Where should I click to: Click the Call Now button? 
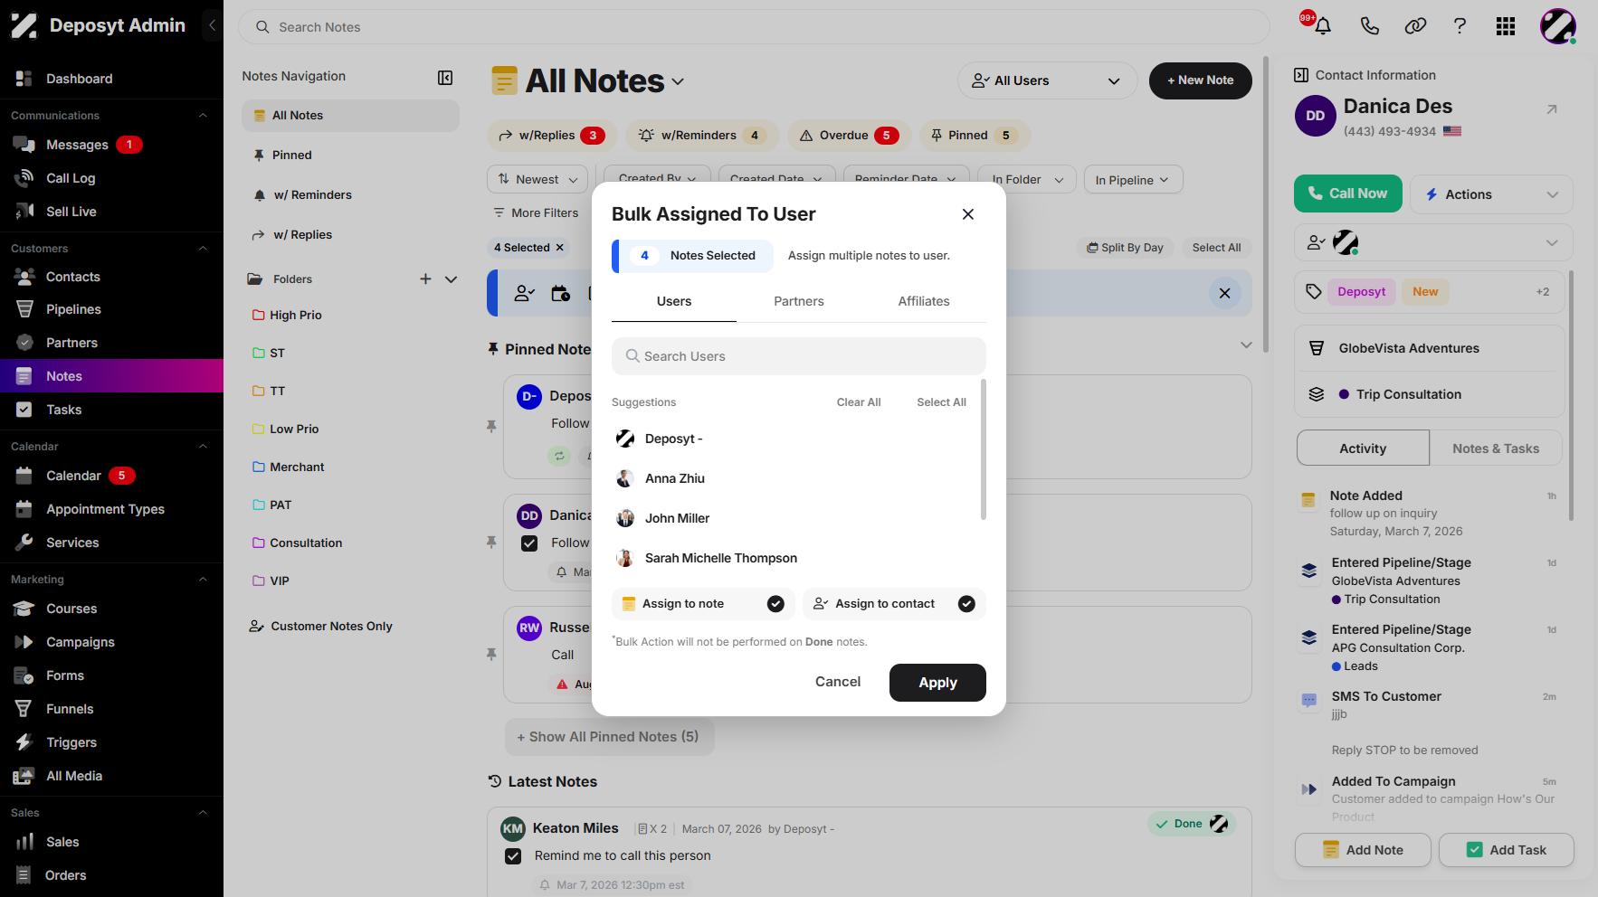pyautogui.click(x=1348, y=194)
